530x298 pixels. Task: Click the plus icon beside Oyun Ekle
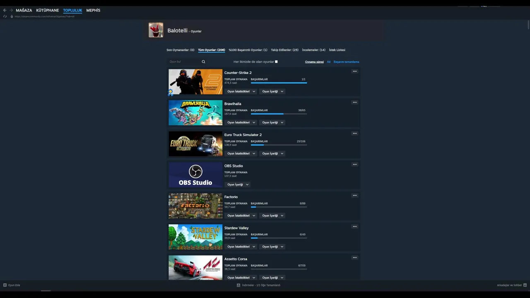5,285
